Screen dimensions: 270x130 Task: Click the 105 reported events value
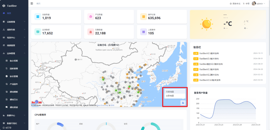pos(151,33)
